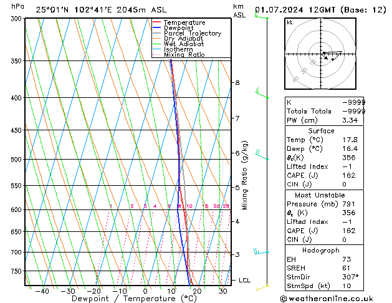Click the 500 hPa pressure label

tap(17, 160)
